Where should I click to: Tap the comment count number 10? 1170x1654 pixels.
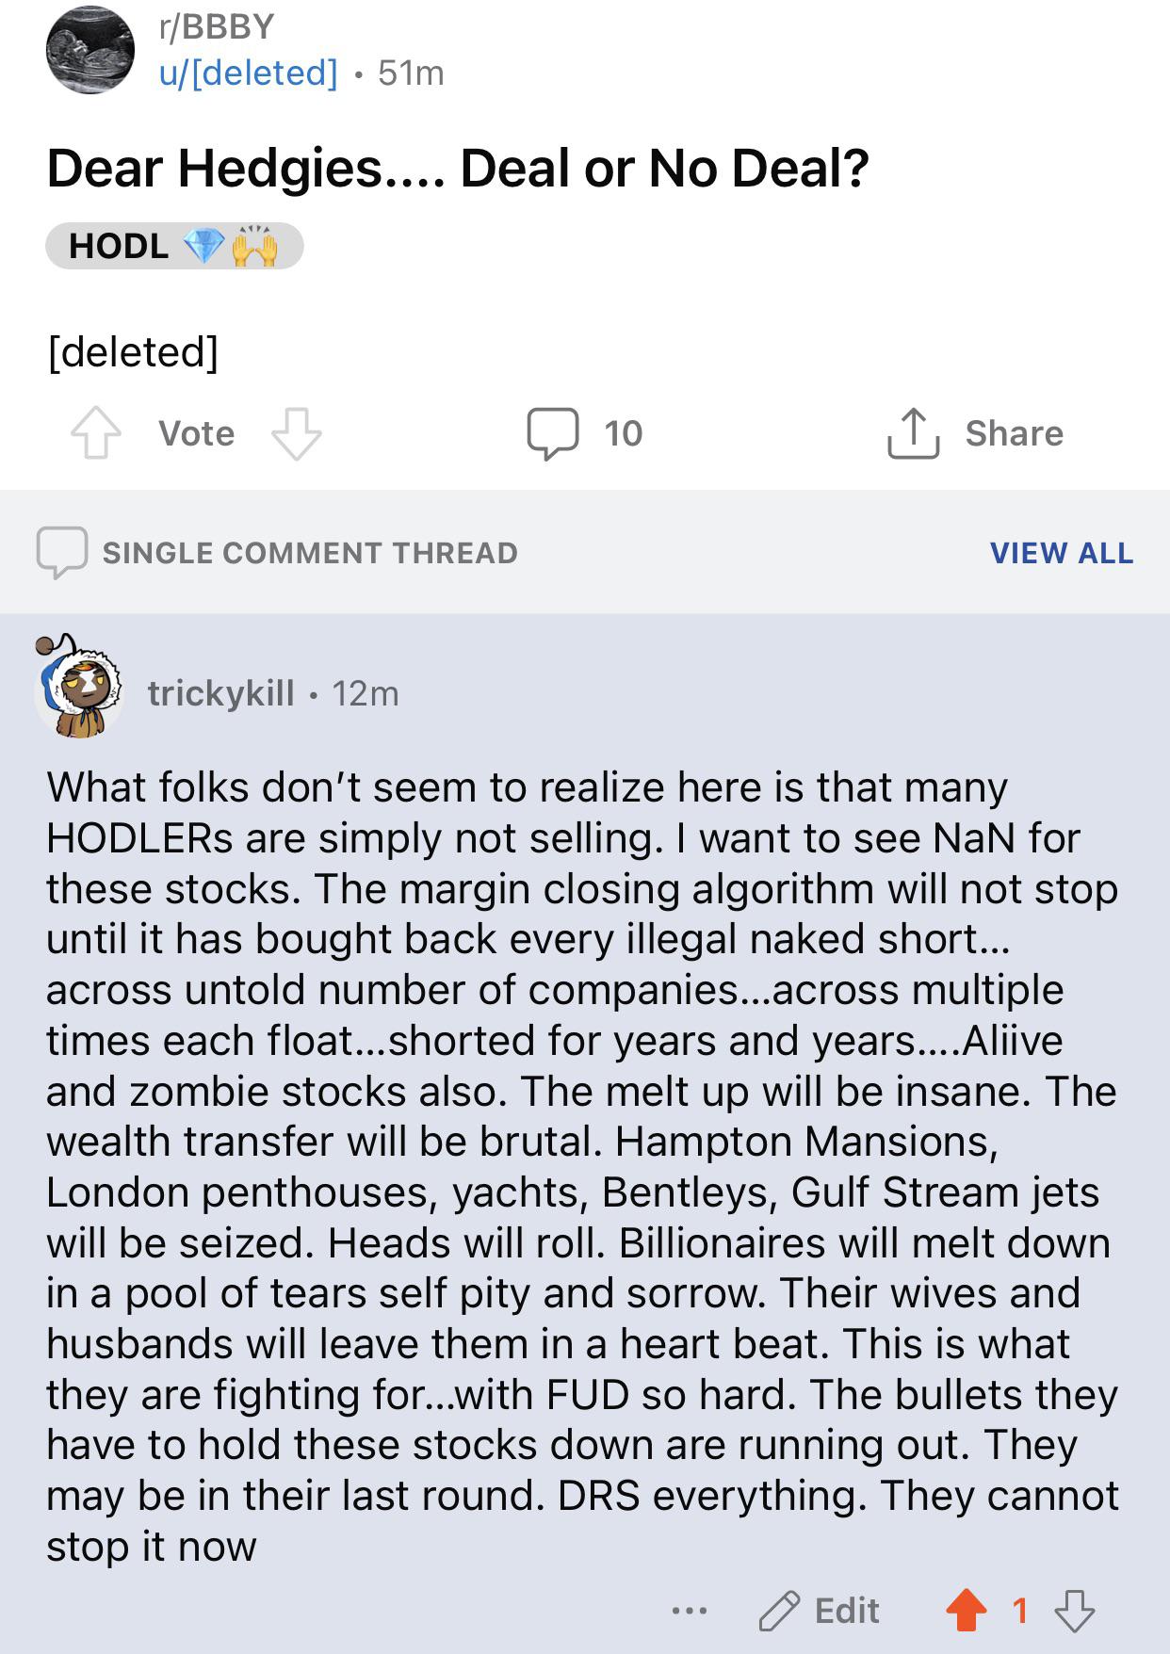(623, 433)
